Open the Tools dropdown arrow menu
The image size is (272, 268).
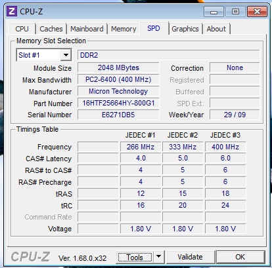[159, 256]
